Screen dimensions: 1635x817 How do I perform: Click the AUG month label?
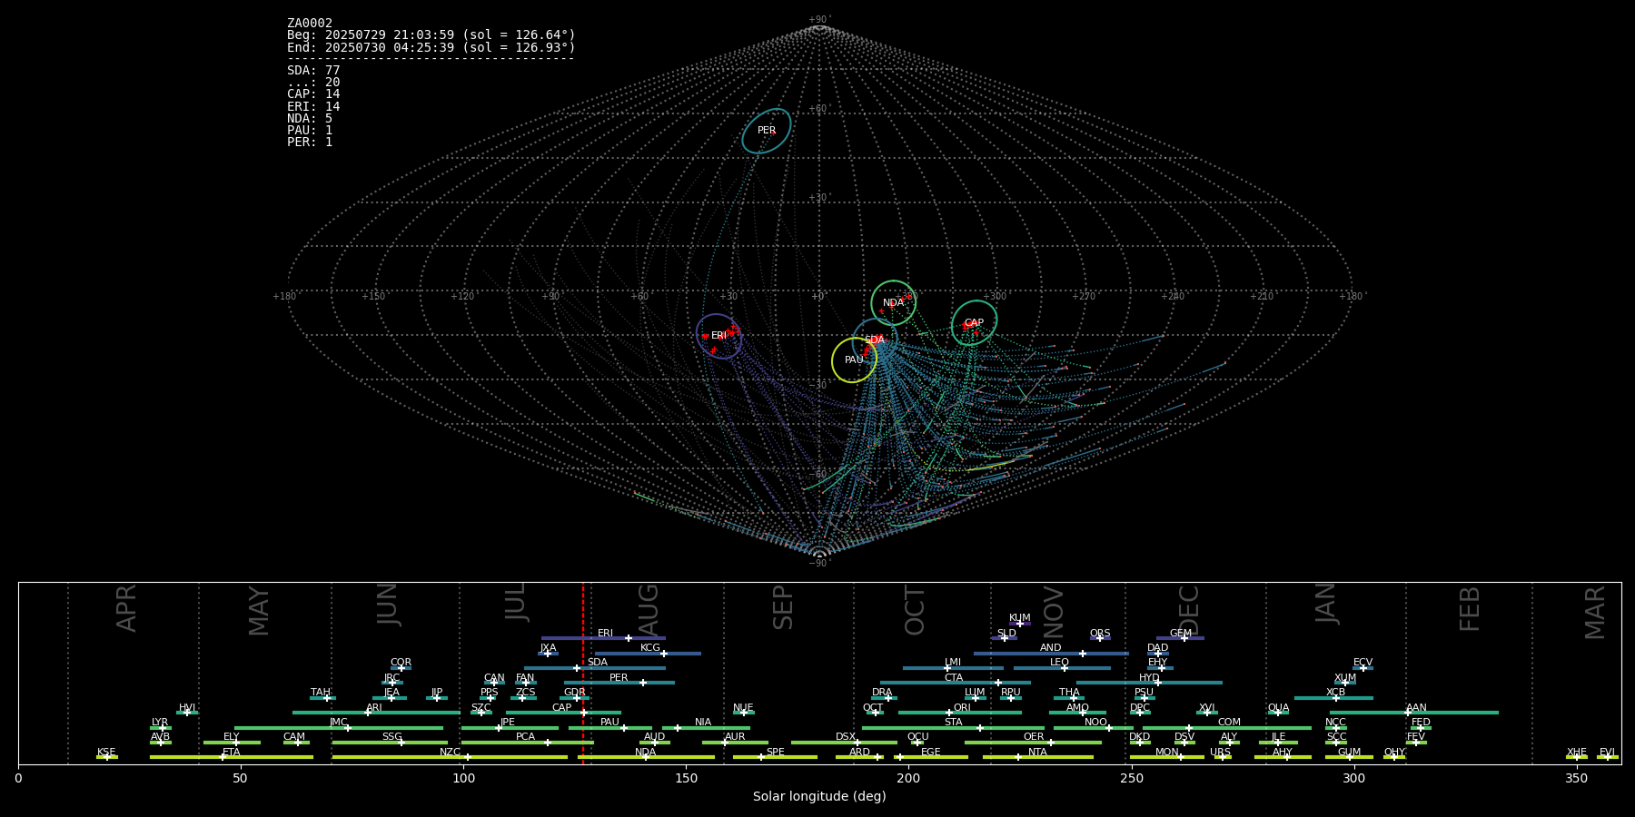[649, 610]
